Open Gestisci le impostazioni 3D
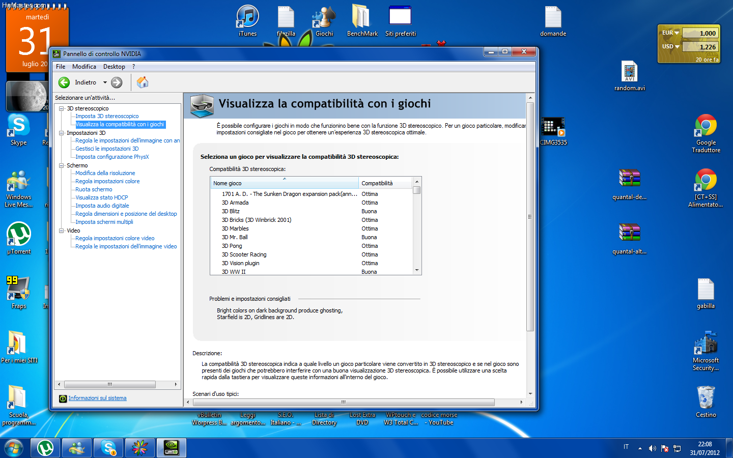The width and height of the screenshot is (733, 458). tap(107, 149)
